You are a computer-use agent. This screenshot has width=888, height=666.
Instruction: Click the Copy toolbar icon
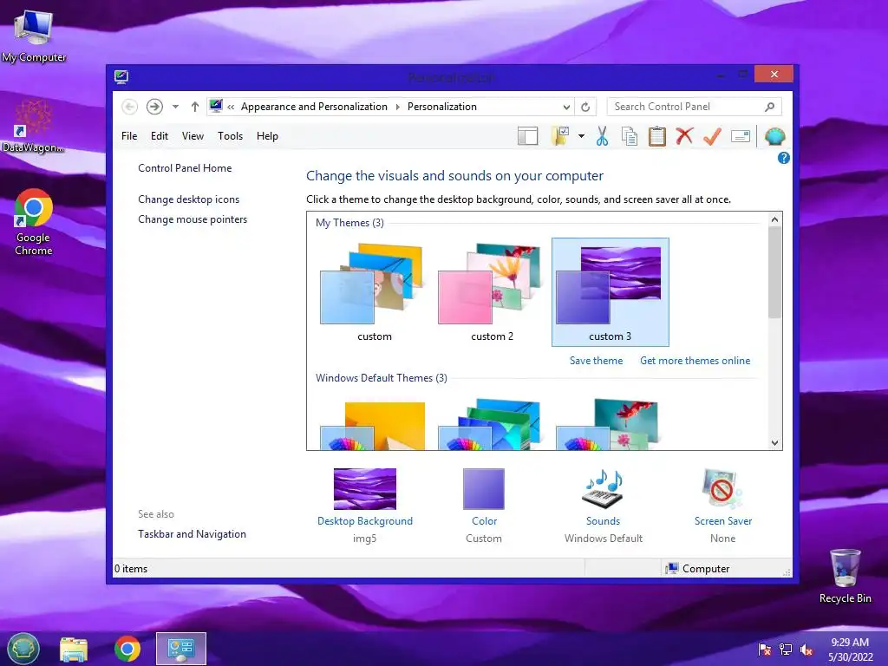coord(630,136)
